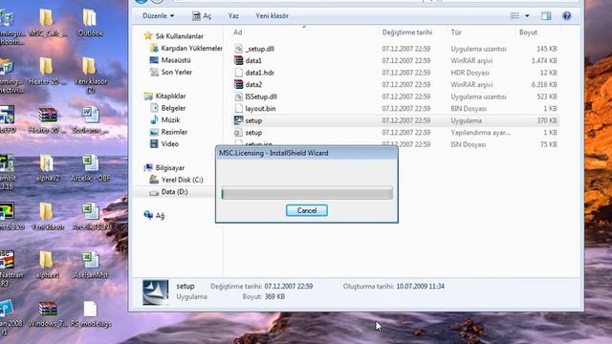
Task: Select the Windows_7 archive desktop icon
Action: pos(48,308)
